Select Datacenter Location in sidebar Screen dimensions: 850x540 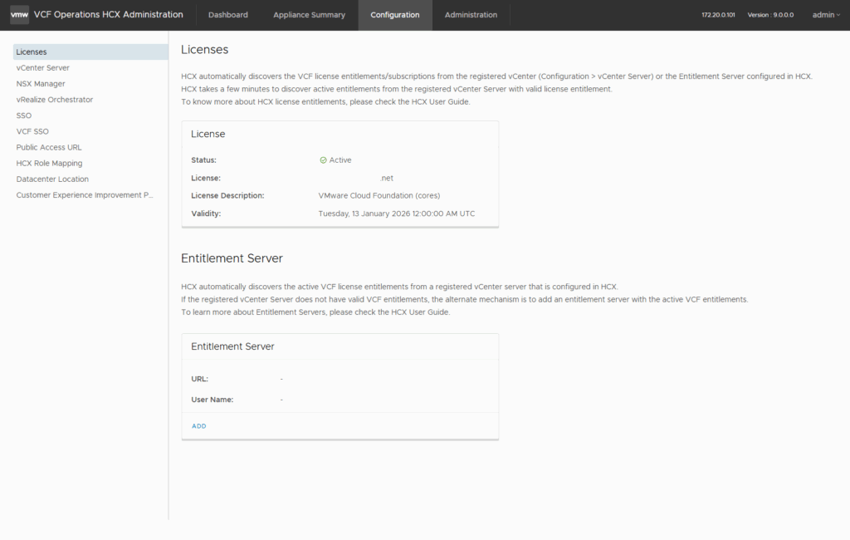click(52, 179)
